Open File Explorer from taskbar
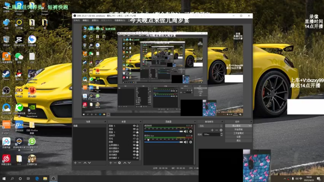The width and height of the screenshot is (324, 182). pos(45,178)
